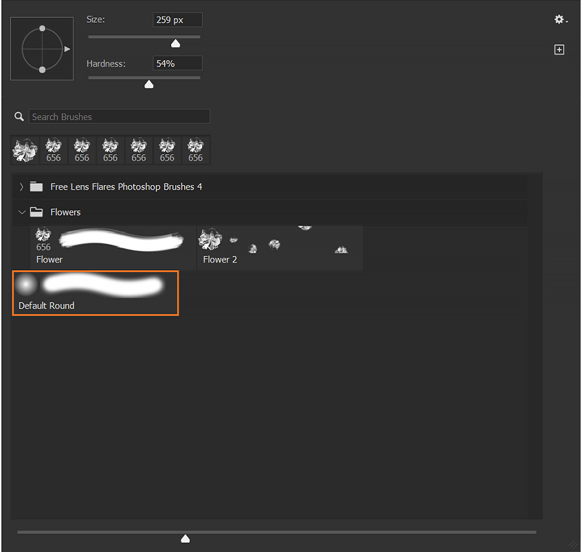Viewport: 582px width, 552px height.
Task: Click the Size slider handle
Action: pyautogui.click(x=175, y=43)
